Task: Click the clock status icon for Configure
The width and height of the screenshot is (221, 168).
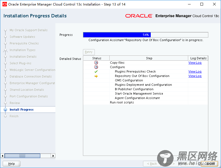Action: [x=96, y=67]
